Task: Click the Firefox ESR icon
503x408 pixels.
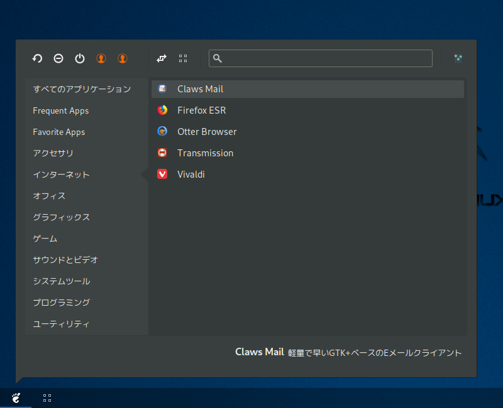Action: click(x=162, y=110)
